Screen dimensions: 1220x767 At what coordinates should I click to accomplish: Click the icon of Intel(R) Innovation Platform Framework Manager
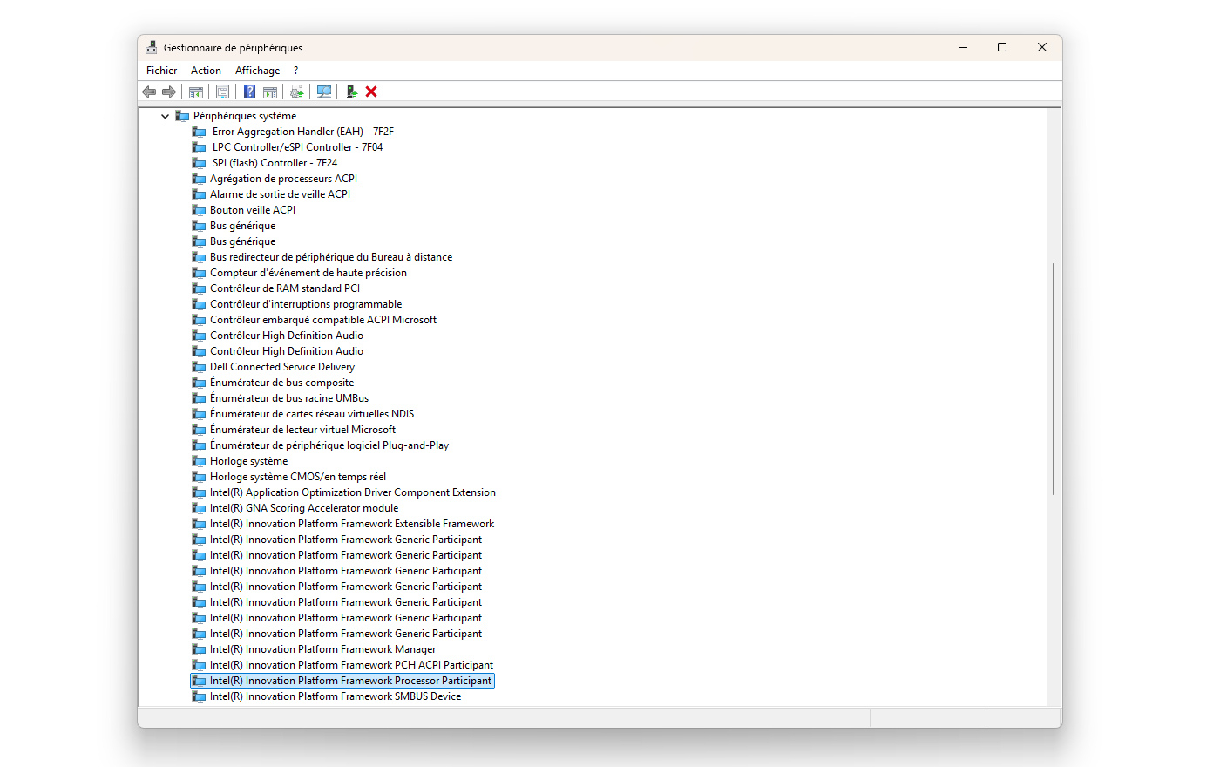point(199,649)
